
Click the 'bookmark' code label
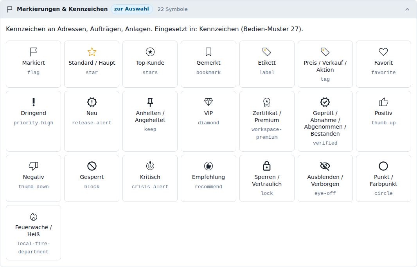(x=208, y=72)
